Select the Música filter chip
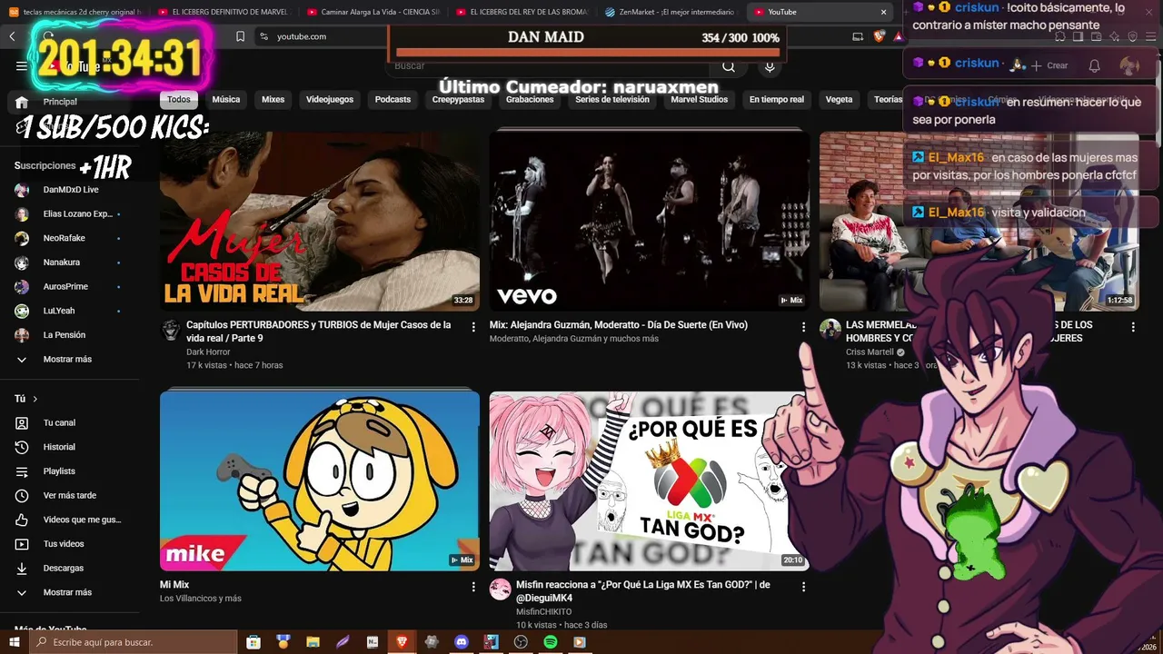This screenshot has width=1163, height=654. pos(226,100)
